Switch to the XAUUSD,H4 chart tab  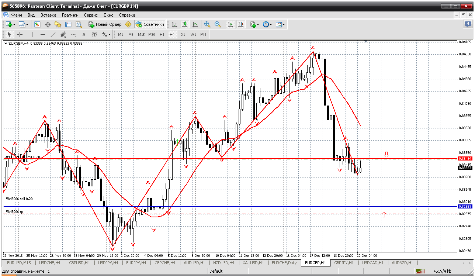coord(253,263)
